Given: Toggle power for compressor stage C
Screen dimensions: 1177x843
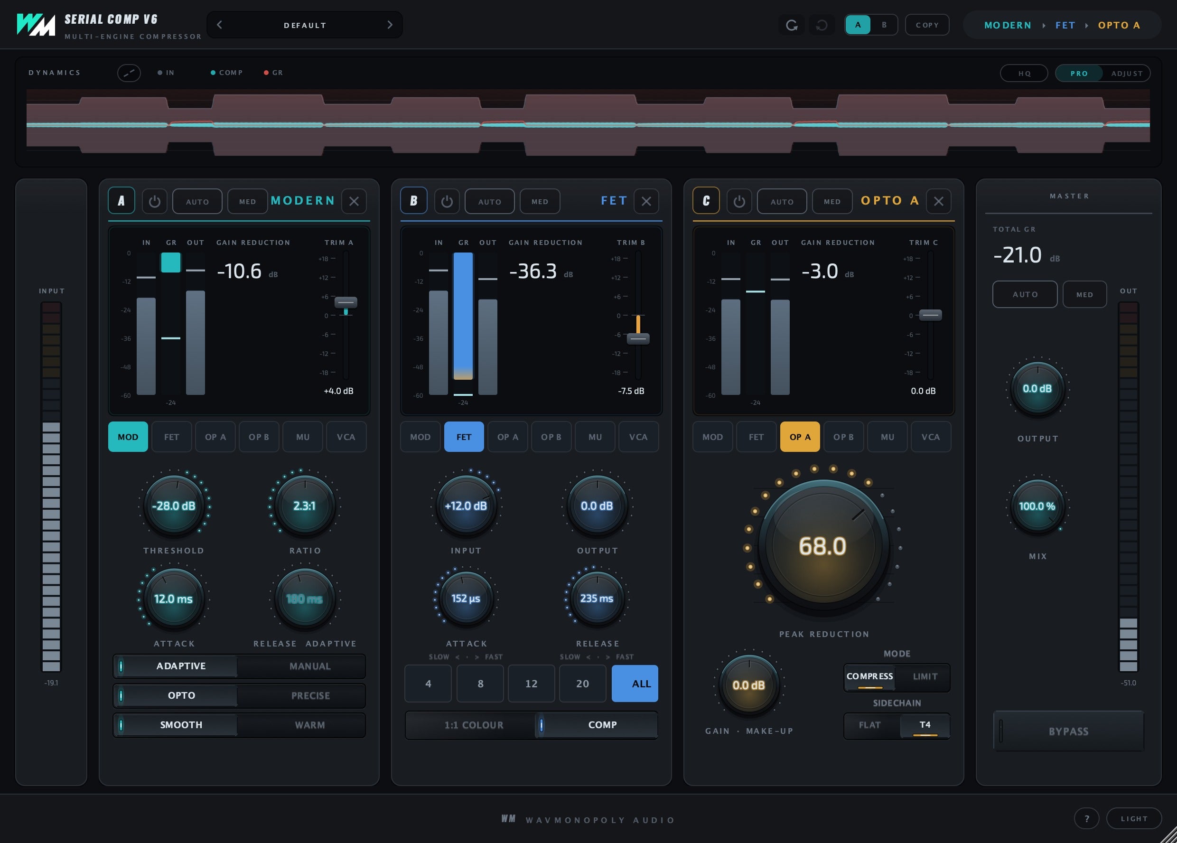Looking at the screenshot, I should (739, 201).
